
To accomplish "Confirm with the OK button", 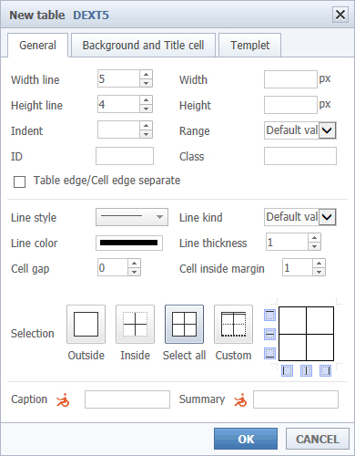I will coord(246,439).
